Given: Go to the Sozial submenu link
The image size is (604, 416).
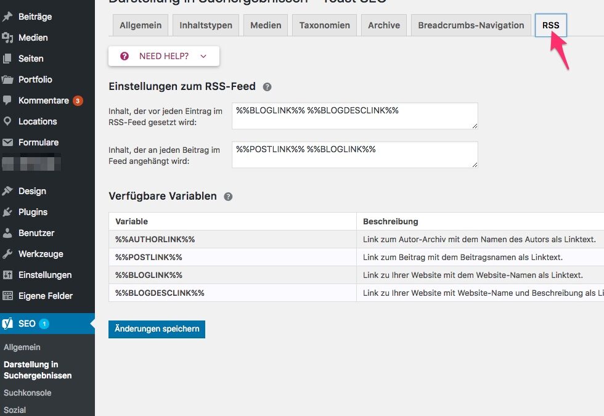Looking at the screenshot, I should (x=15, y=410).
